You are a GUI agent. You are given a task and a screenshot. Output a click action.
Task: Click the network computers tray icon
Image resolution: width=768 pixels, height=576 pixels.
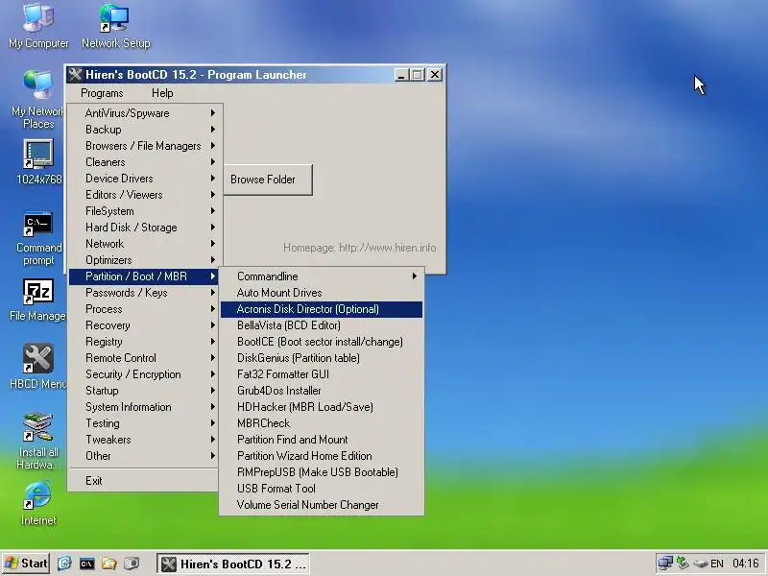coord(665,564)
